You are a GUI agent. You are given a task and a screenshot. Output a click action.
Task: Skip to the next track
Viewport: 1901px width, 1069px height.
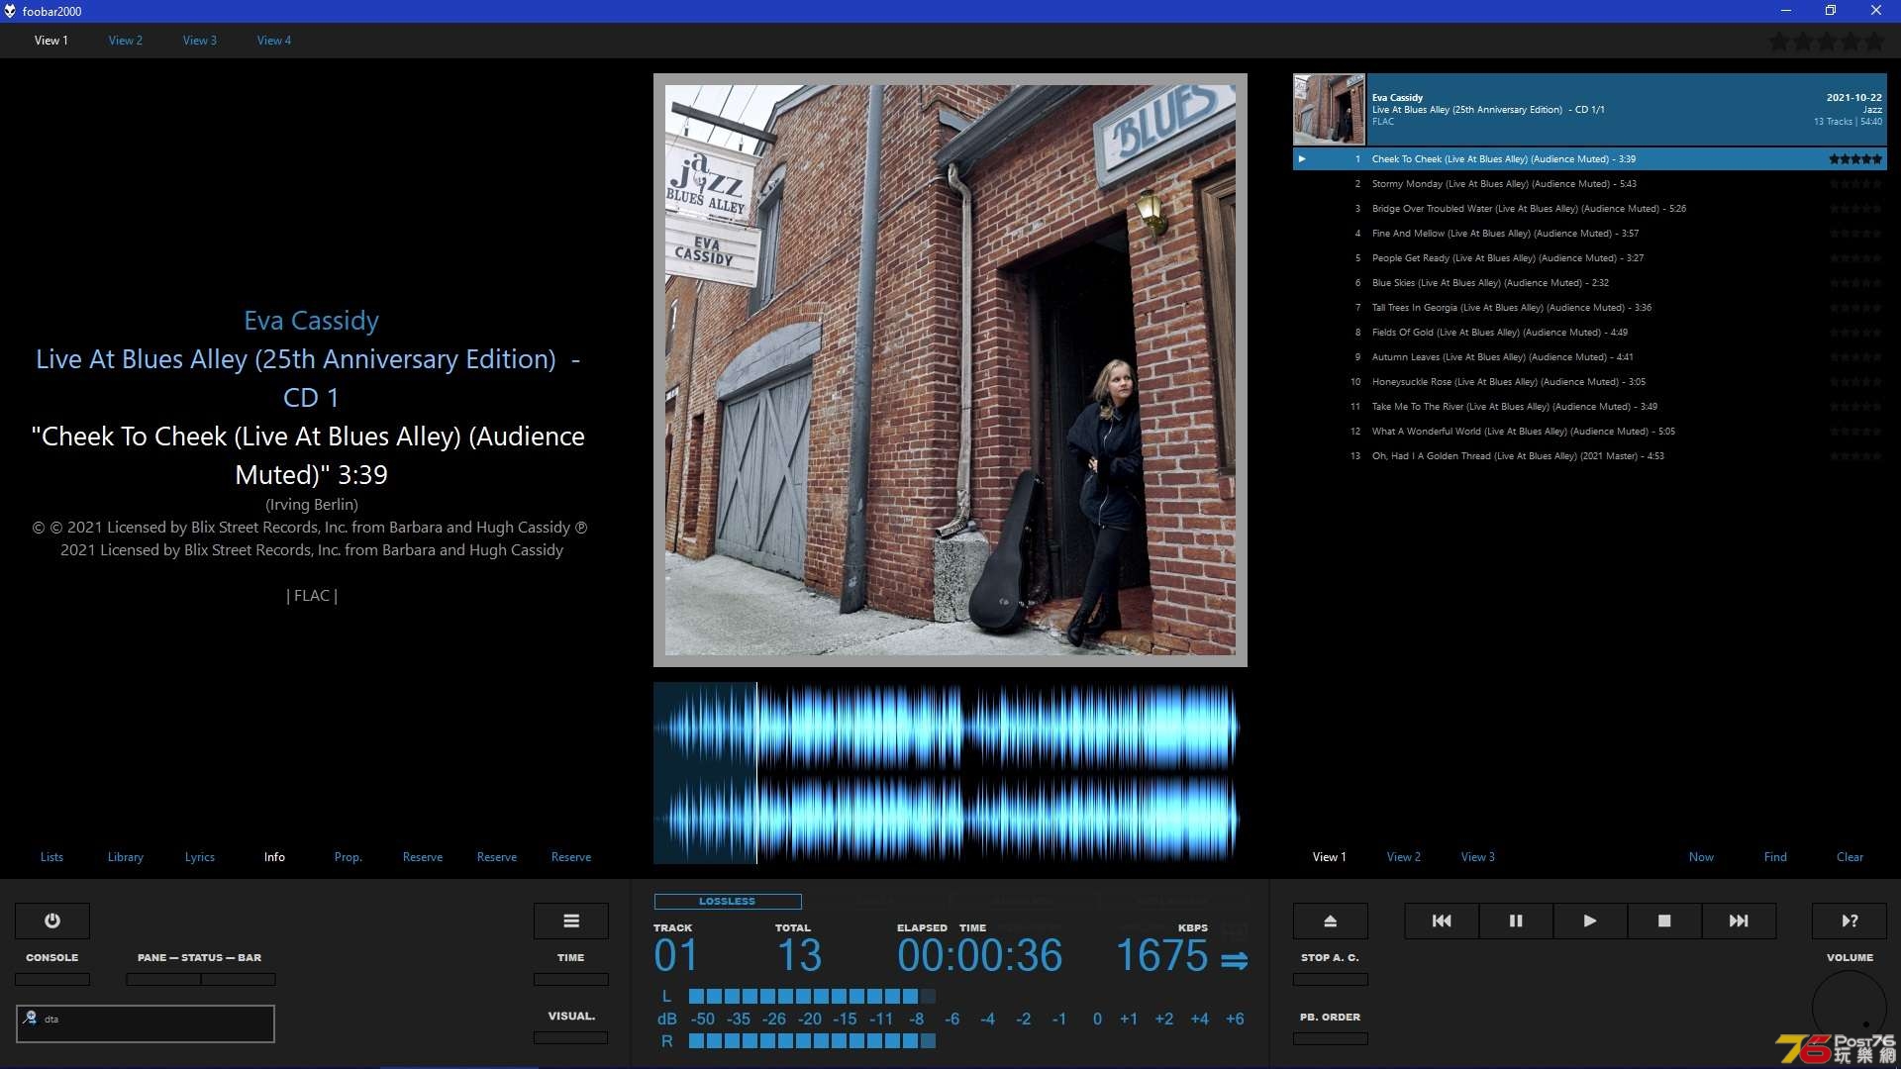pos(1739,921)
